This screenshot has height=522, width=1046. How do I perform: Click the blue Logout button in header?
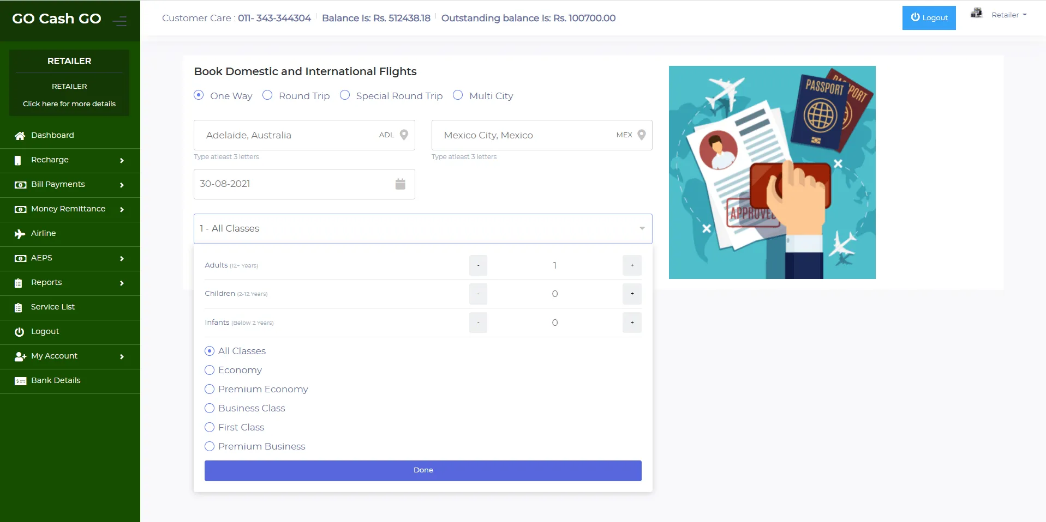point(929,18)
